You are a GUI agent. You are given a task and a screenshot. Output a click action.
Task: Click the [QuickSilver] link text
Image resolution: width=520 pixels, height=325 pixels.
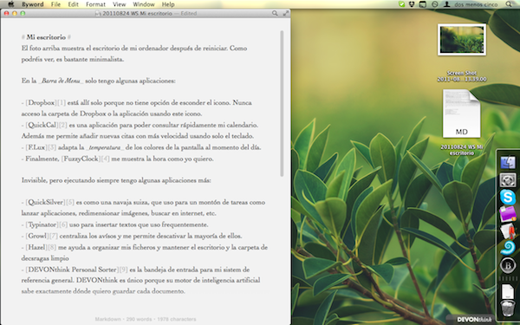46,202
